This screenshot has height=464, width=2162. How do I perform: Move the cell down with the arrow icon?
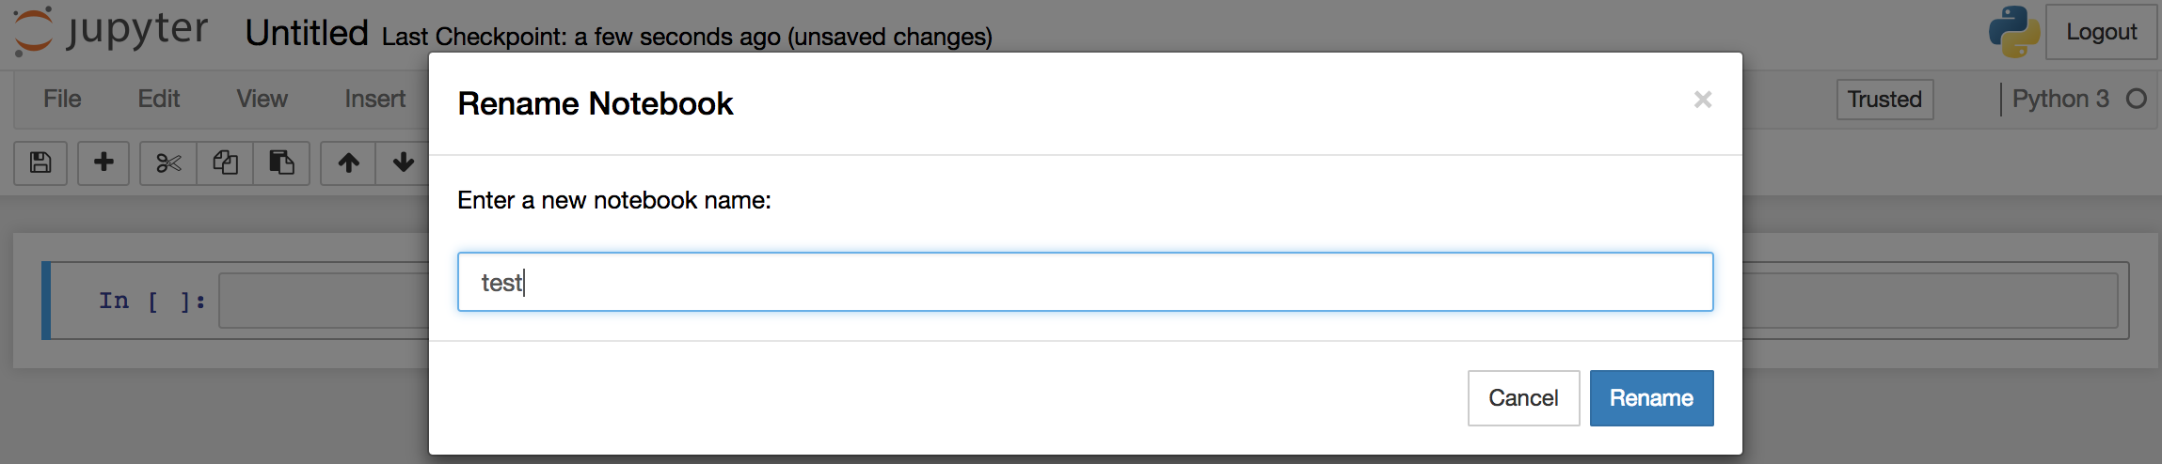tap(404, 163)
